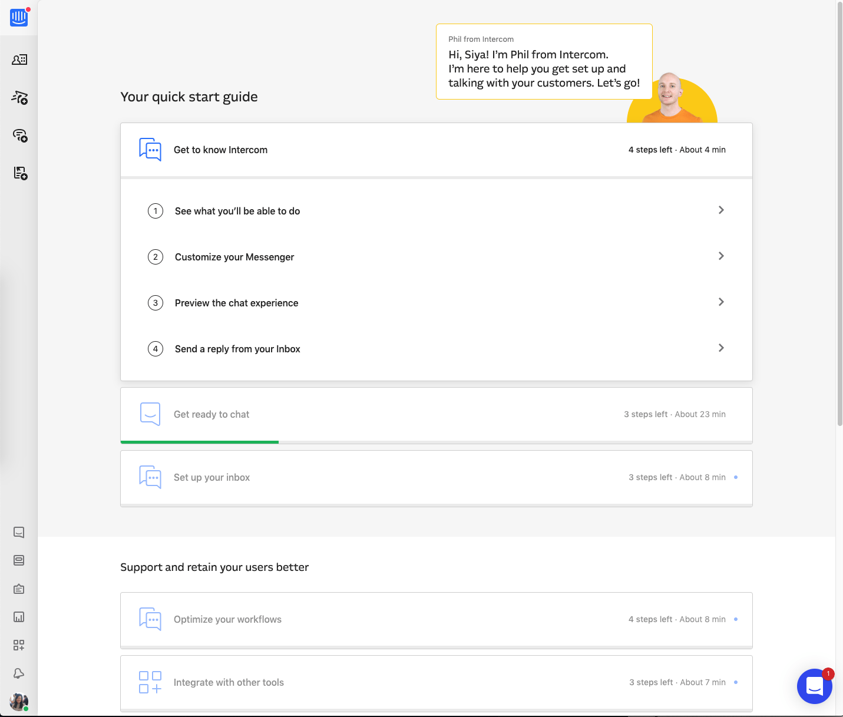Expand the 'Optimize your workflows' section
This screenshot has width=843, height=717.
[x=436, y=619]
